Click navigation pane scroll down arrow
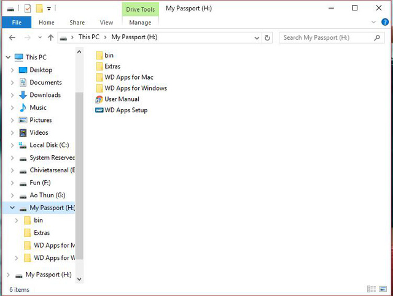This screenshot has height=296, width=393. (79, 279)
